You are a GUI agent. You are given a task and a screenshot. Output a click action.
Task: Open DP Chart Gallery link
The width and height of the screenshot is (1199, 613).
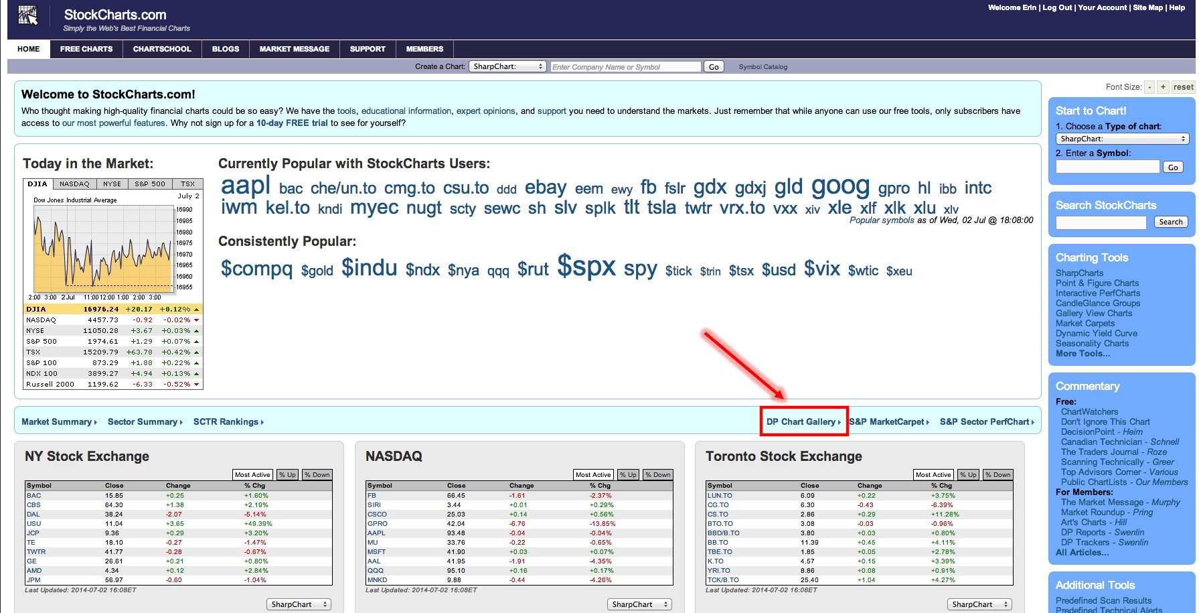803,422
